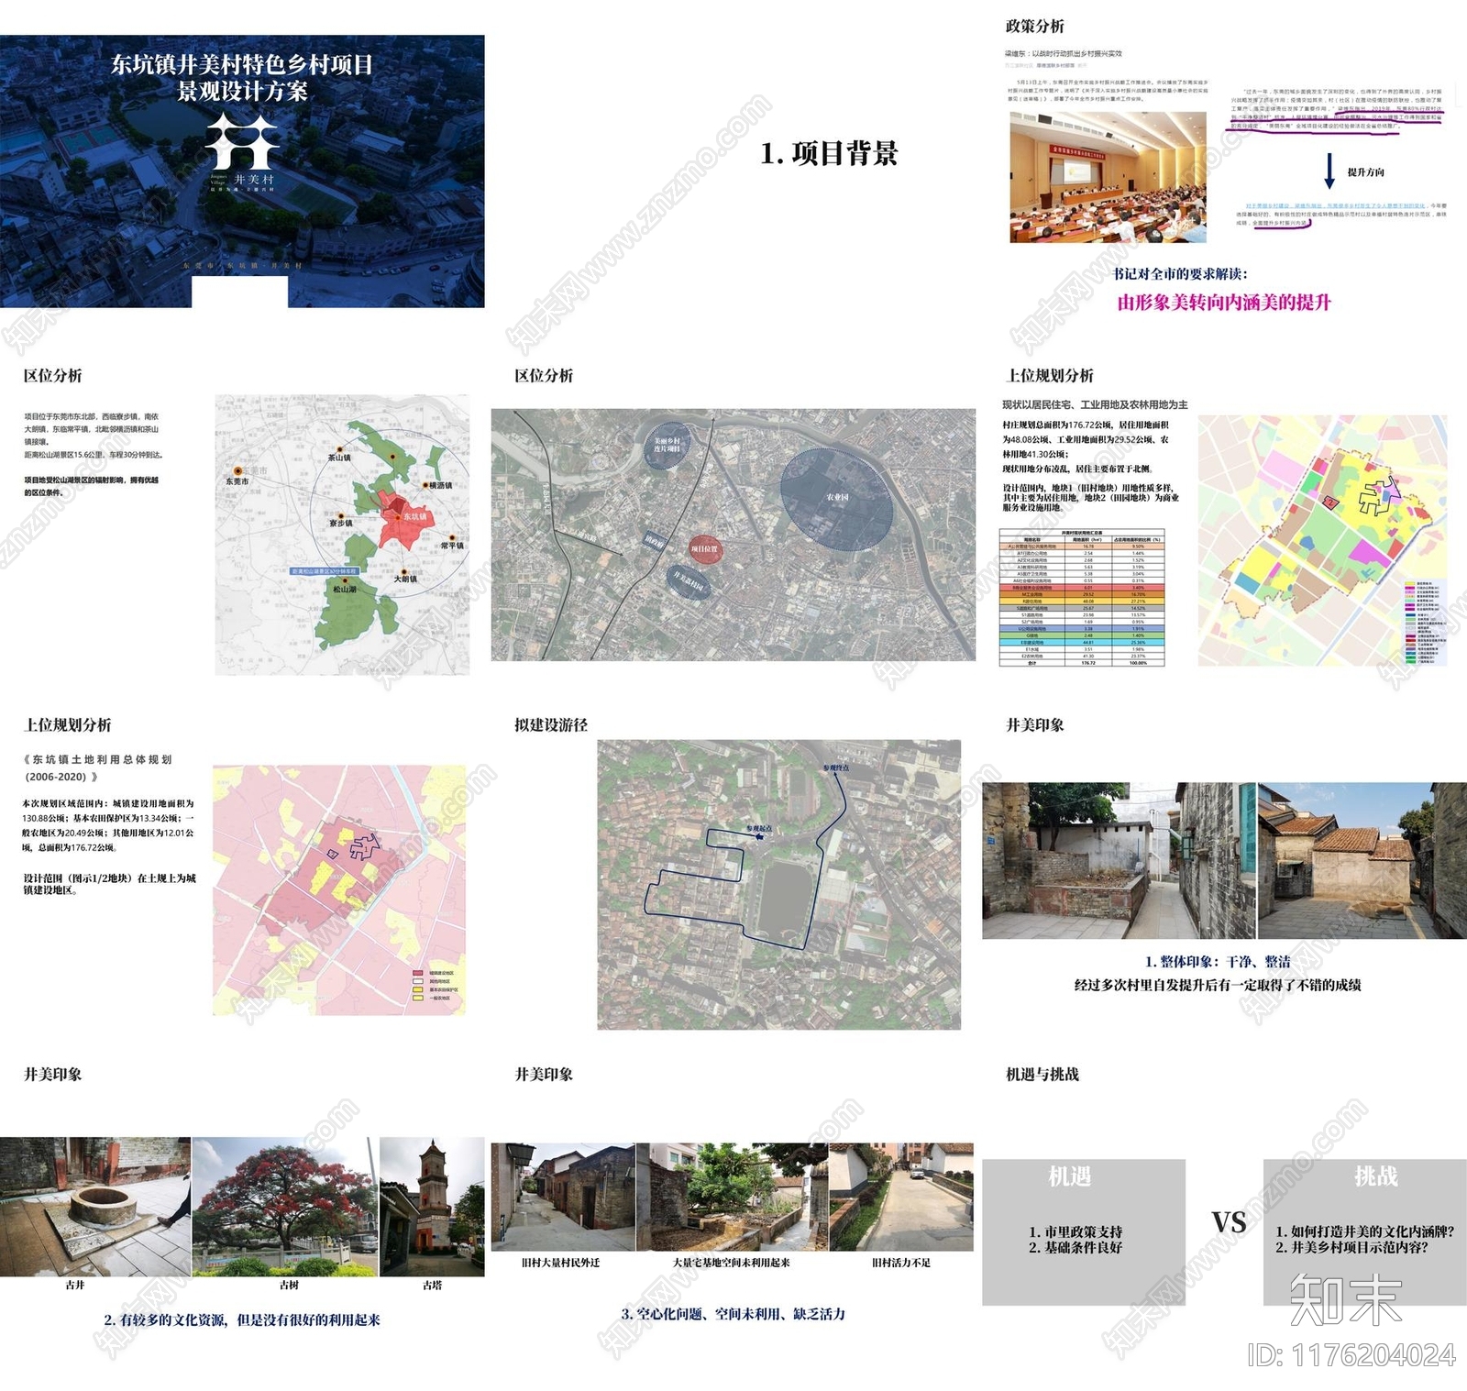Click the 参观终点 label on the trail map
Screen dimensions: 1467x1391
tap(835, 767)
